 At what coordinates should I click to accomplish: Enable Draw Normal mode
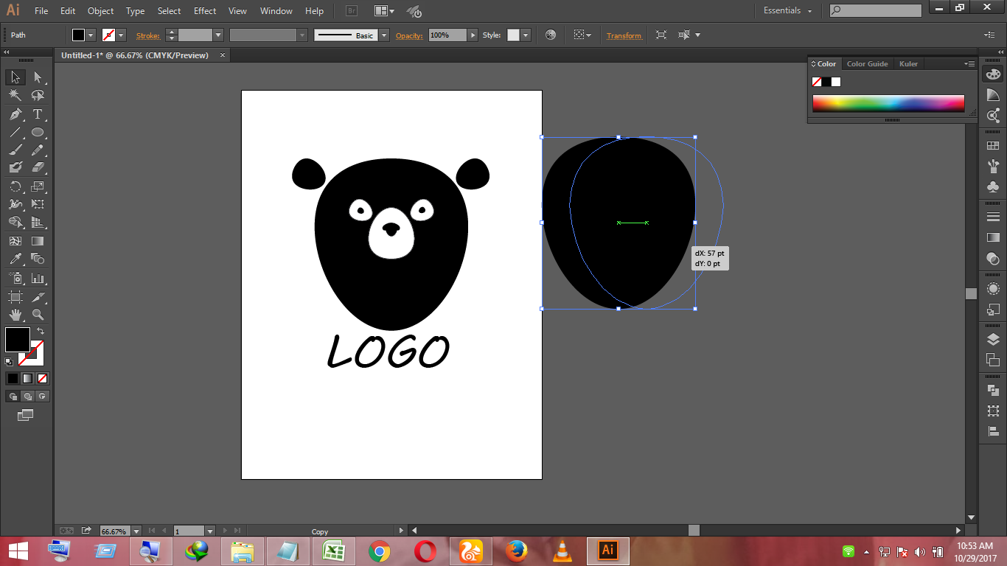coord(13,396)
